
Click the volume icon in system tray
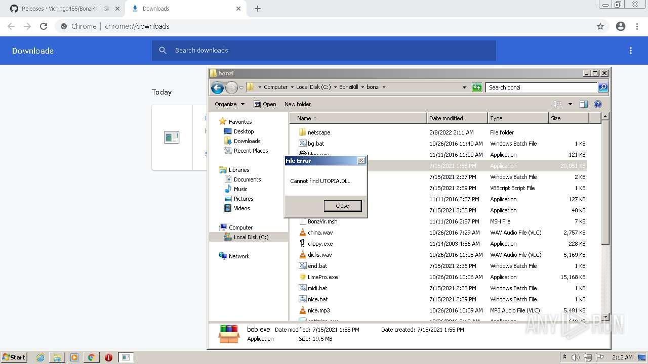coord(576,357)
